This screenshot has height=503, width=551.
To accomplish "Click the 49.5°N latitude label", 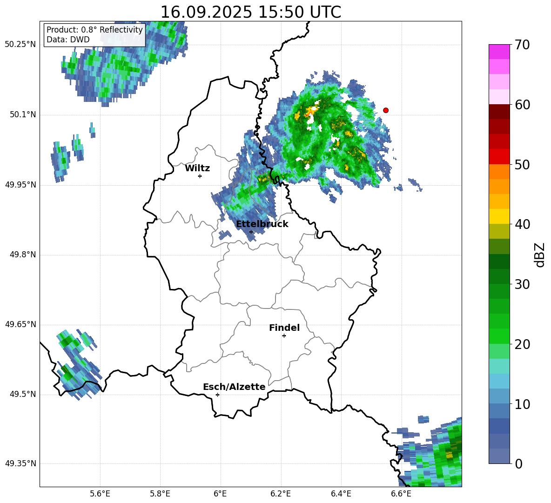I will [x=22, y=394].
